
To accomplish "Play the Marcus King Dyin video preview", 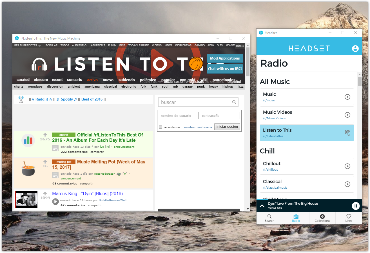I will click(55, 202).
